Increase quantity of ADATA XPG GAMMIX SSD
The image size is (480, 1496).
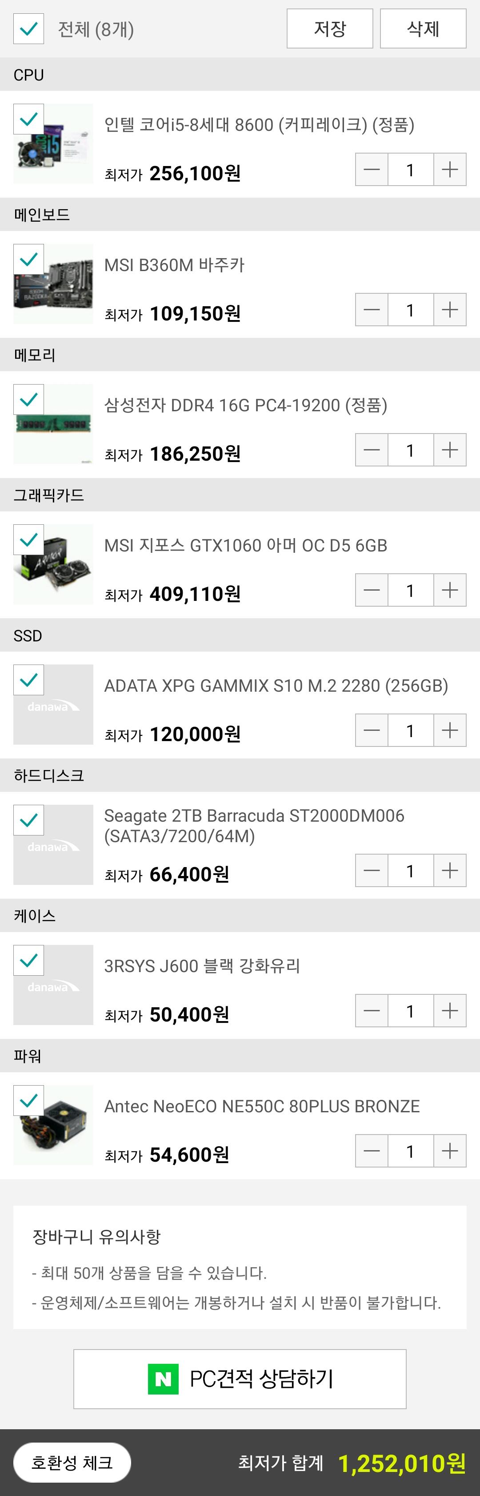450,730
